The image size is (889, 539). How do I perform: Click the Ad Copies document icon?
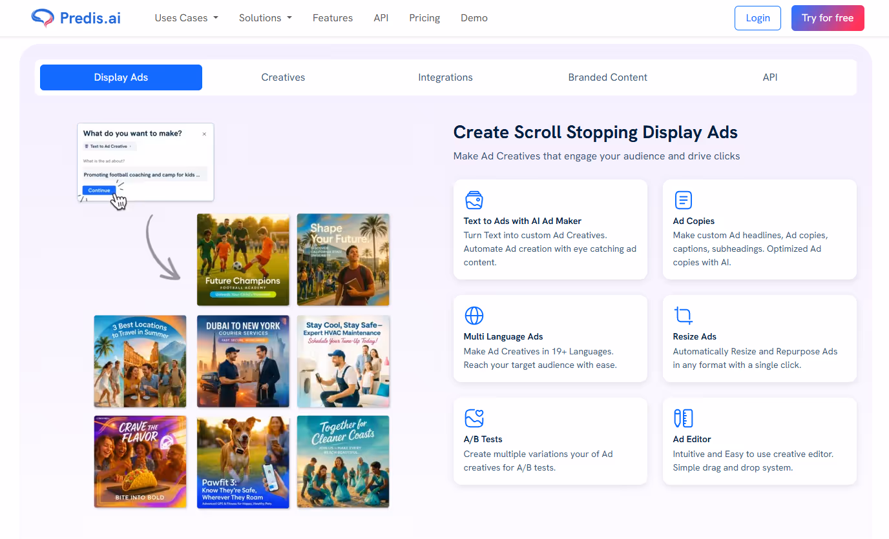683,200
